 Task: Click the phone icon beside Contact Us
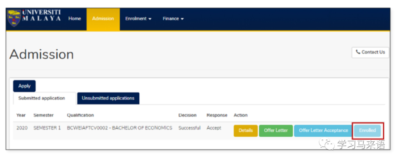click(358, 52)
